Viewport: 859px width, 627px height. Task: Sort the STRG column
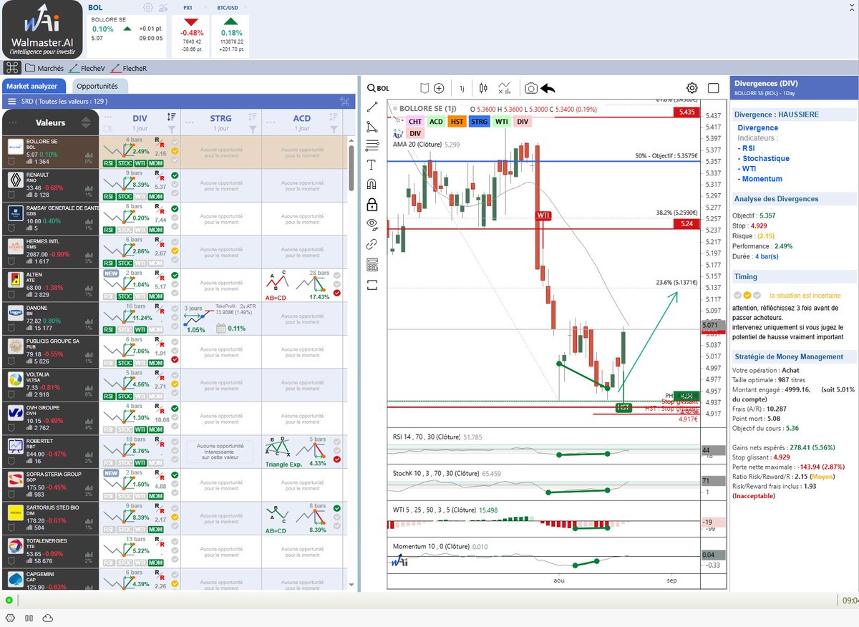(252, 117)
